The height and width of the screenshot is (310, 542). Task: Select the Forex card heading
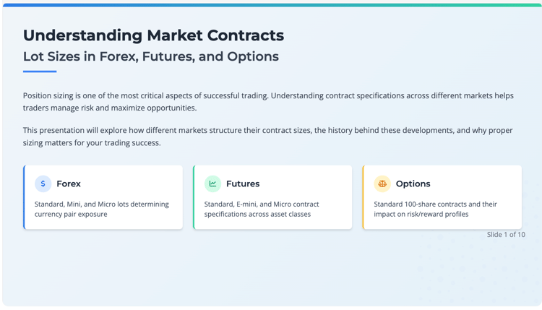click(69, 184)
